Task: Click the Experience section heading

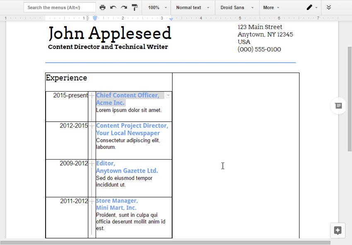Action: point(66,78)
